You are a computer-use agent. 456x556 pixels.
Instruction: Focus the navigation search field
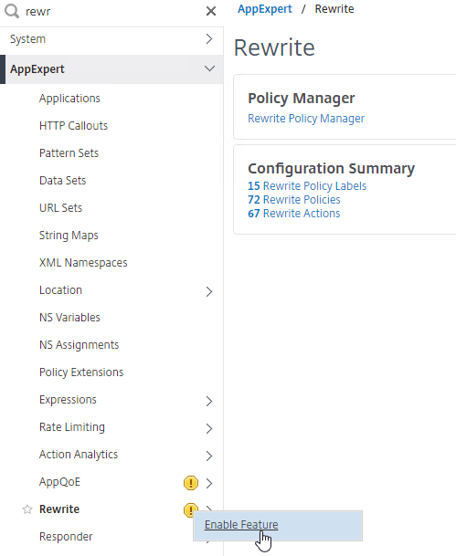click(111, 11)
